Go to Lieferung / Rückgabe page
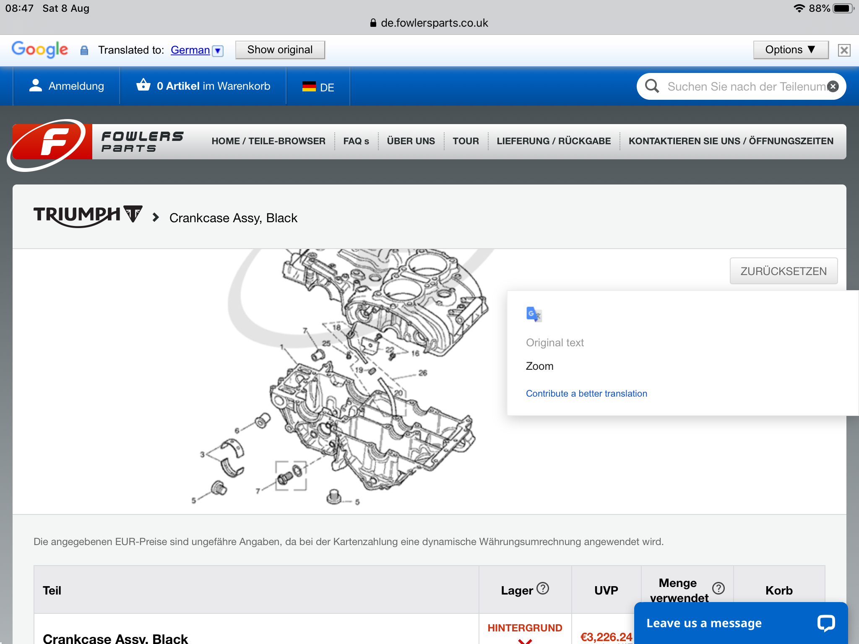Viewport: 859px width, 644px height. point(553,141)
